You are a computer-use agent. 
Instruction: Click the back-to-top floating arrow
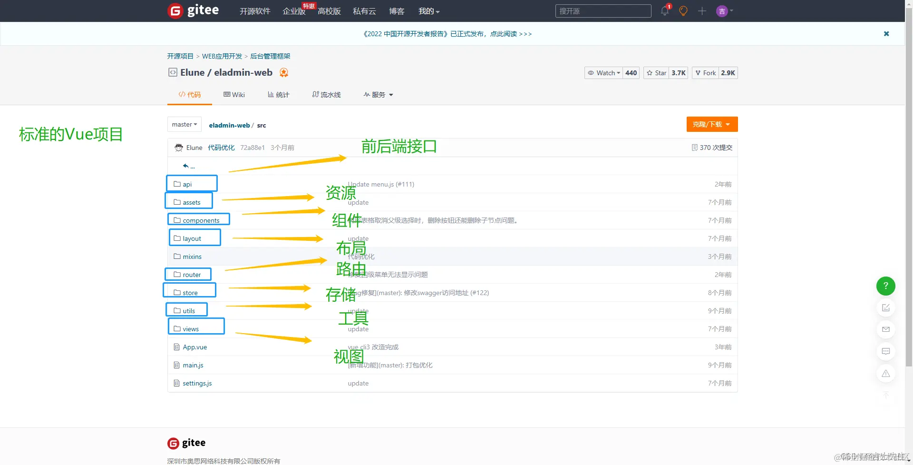tap(885, 395)
